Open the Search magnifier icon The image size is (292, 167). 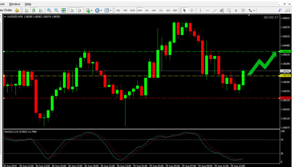click(280, 10)
